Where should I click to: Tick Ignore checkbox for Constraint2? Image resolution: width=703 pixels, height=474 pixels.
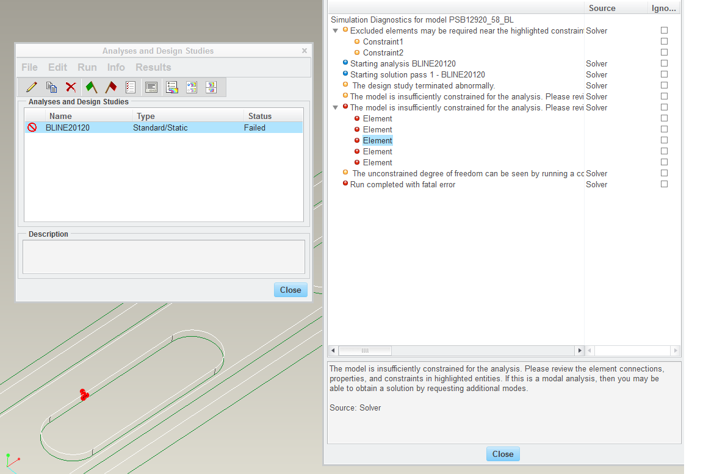coord(664,52)
